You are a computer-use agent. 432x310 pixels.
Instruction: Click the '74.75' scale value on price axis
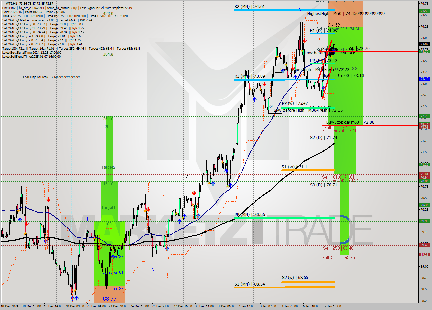424,3
